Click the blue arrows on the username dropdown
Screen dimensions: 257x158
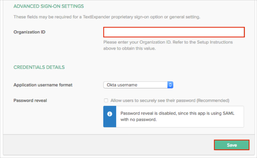(170, 85)
